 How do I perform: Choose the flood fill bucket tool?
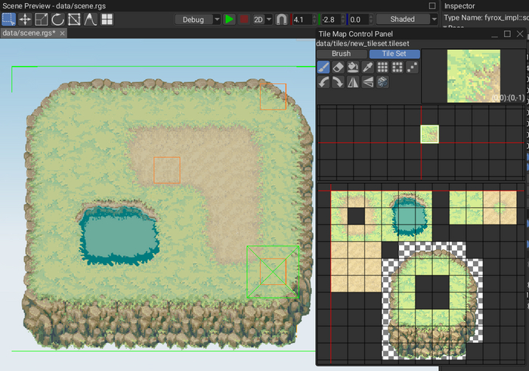point(353,67)
